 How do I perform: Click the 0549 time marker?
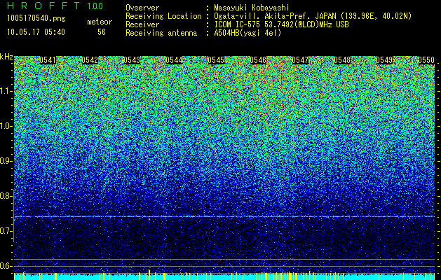[x=384, y=59]
